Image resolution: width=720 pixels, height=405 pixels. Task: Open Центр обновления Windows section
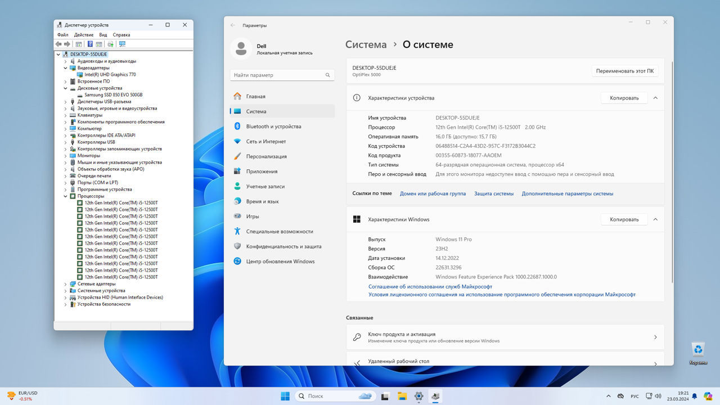click(282, 261)
